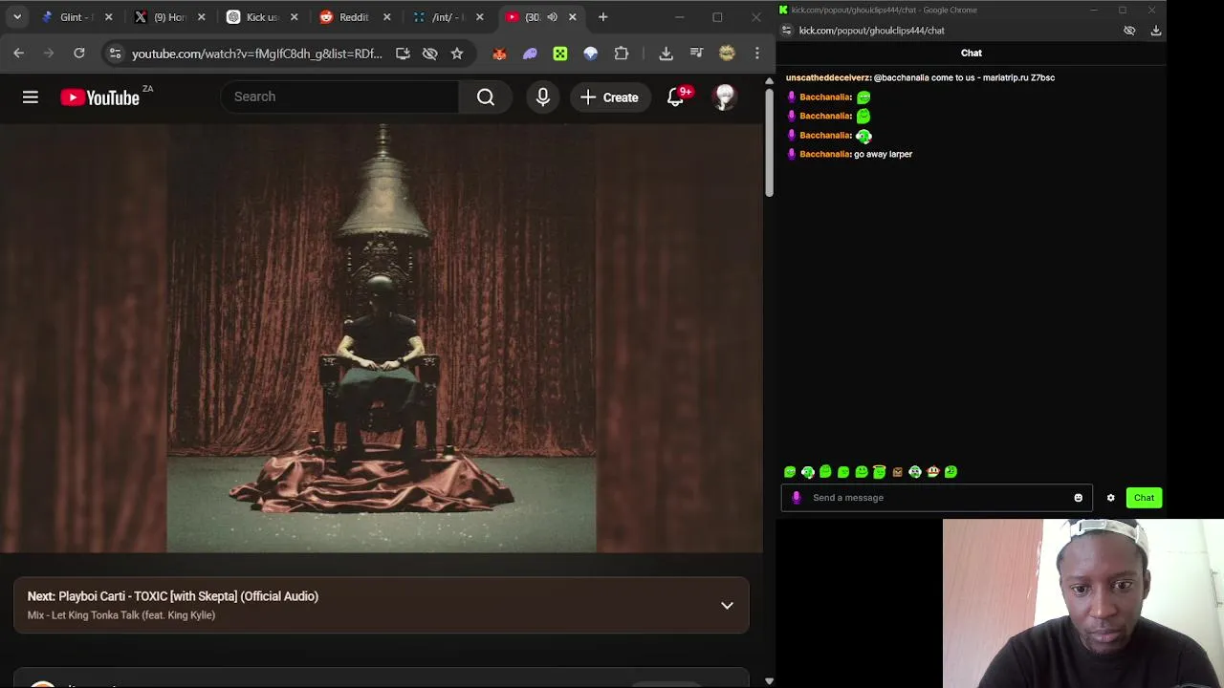Open the MetaMask fox extension
This screenshot has height=688, width=1224.
[499, 54]
